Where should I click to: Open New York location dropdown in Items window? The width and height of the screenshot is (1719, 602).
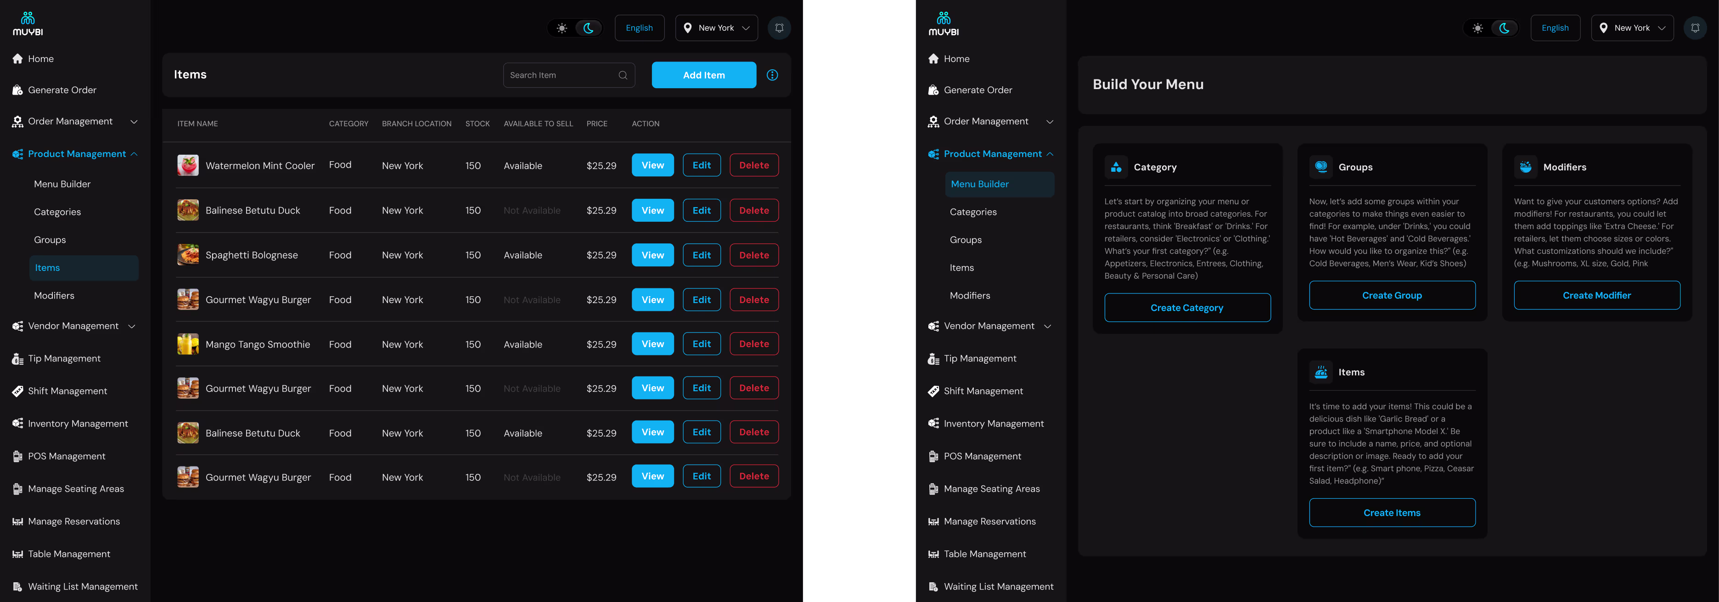pyautogui.click(x=717, y=28)
